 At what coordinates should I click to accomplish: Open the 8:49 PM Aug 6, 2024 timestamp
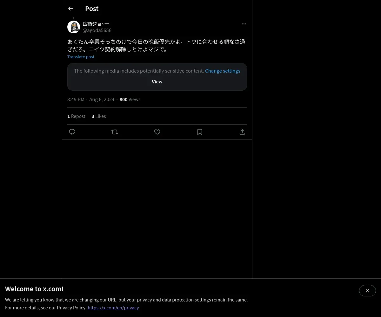click(91, 99)
